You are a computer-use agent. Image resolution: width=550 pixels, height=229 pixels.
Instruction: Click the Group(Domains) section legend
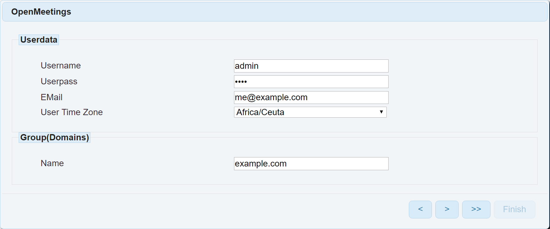55,138
